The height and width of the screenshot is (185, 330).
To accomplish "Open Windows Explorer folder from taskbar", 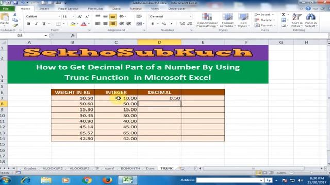I will [x=46, y=180].
